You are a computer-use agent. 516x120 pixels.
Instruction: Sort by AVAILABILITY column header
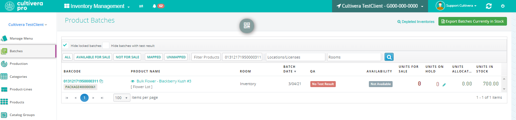click(379, 71)
